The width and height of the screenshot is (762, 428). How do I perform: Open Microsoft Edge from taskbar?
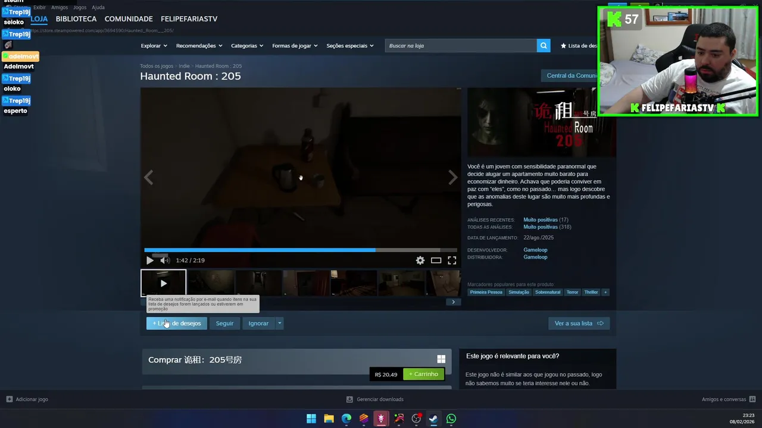click(x=346, y=418)
